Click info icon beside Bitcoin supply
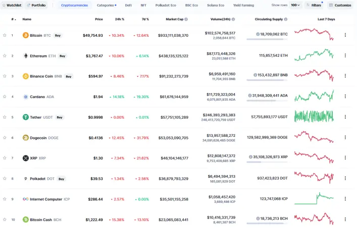The image size is (357, 228). point(258,34)
